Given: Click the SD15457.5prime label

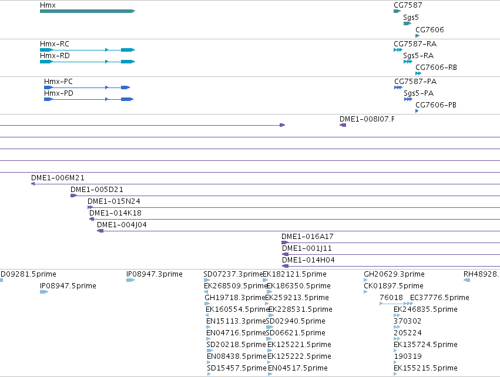Looking at the screenshot, I should tap(237, 368).
